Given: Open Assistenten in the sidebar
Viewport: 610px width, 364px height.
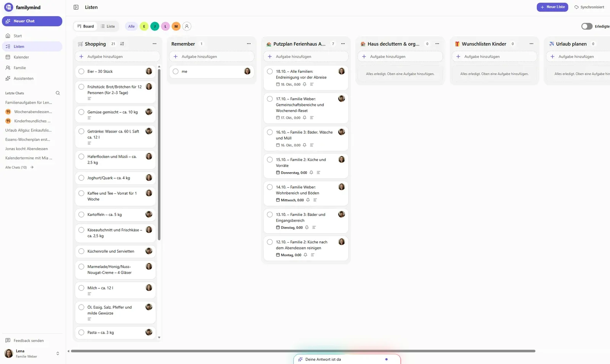Looking at the screenshot, I should click(x=32, y=78).
